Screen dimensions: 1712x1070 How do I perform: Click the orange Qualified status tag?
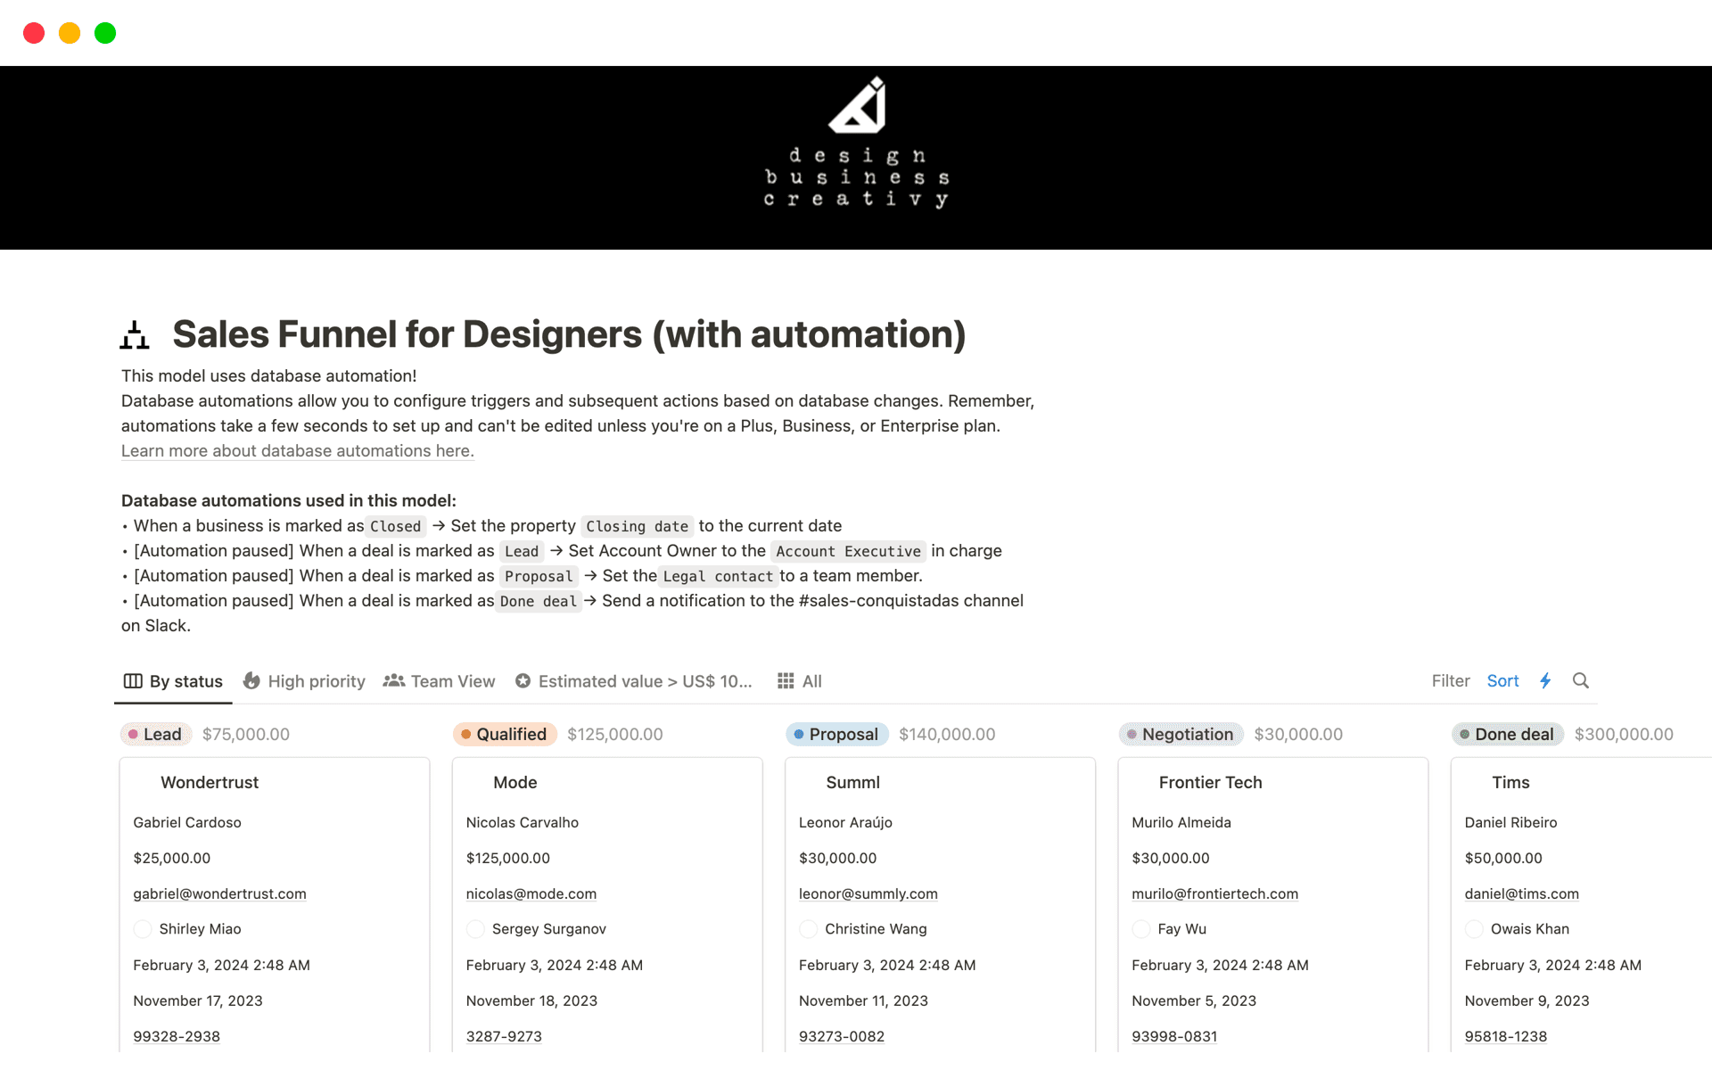click(505, 735)
